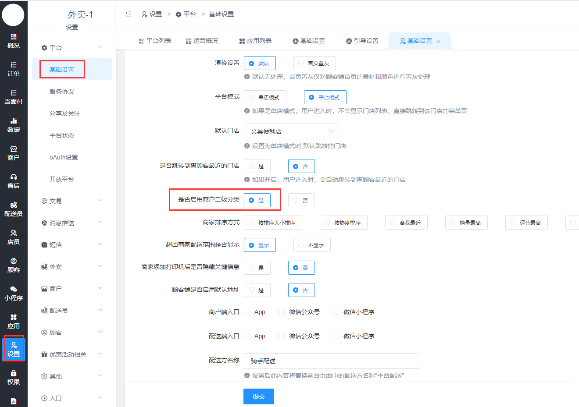Viewport: 579px width, 407px height.
Task: Open 小程序 mini program in sidebar
Action: point(14,294)
